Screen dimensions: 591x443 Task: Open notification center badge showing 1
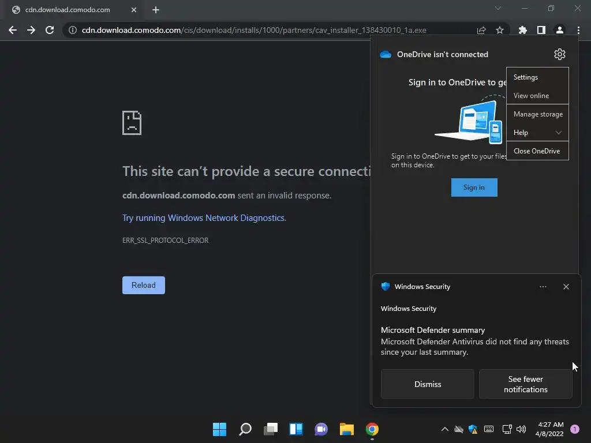point(575,429)
